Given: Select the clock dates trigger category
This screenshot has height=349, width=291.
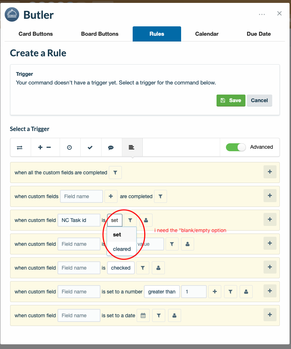Looking at the screenshot, I should pyautogui.click(x=69, y=147).
